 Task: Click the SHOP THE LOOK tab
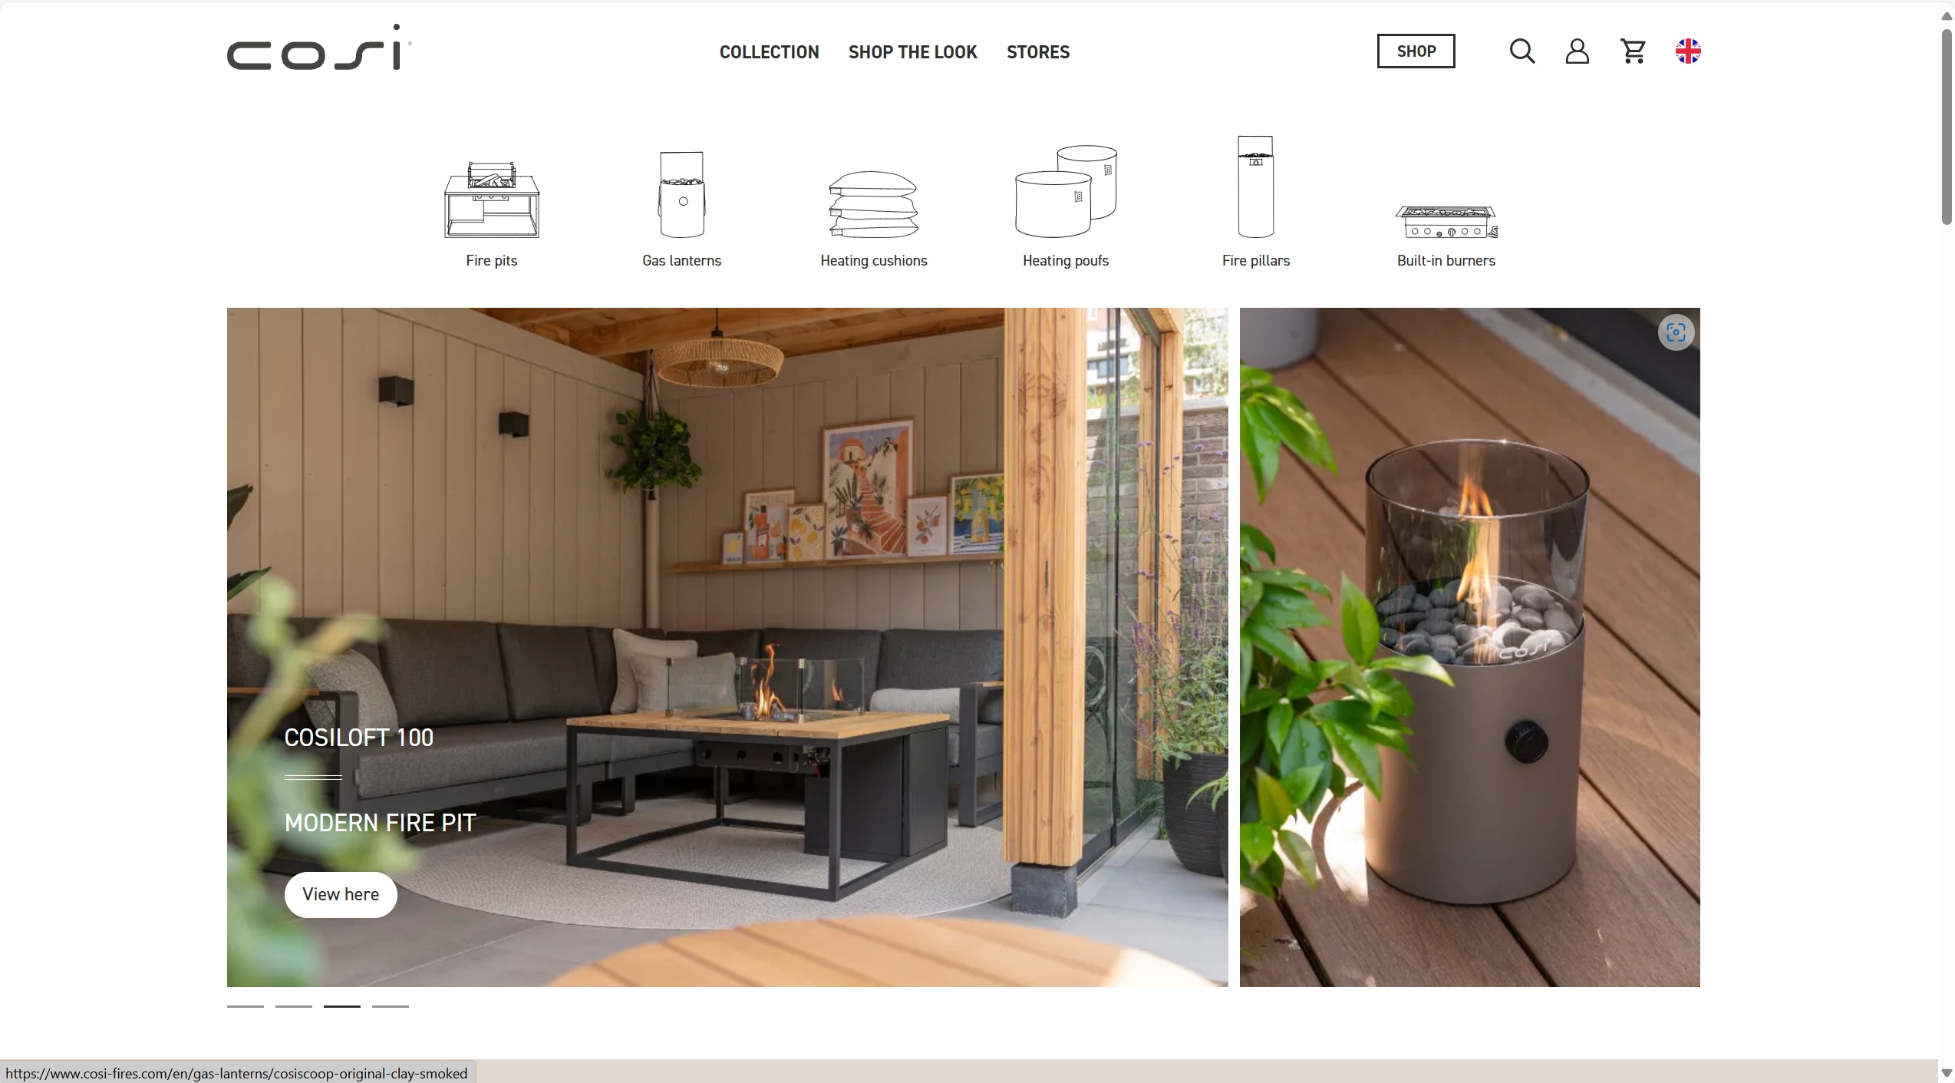tap(913, 52)
